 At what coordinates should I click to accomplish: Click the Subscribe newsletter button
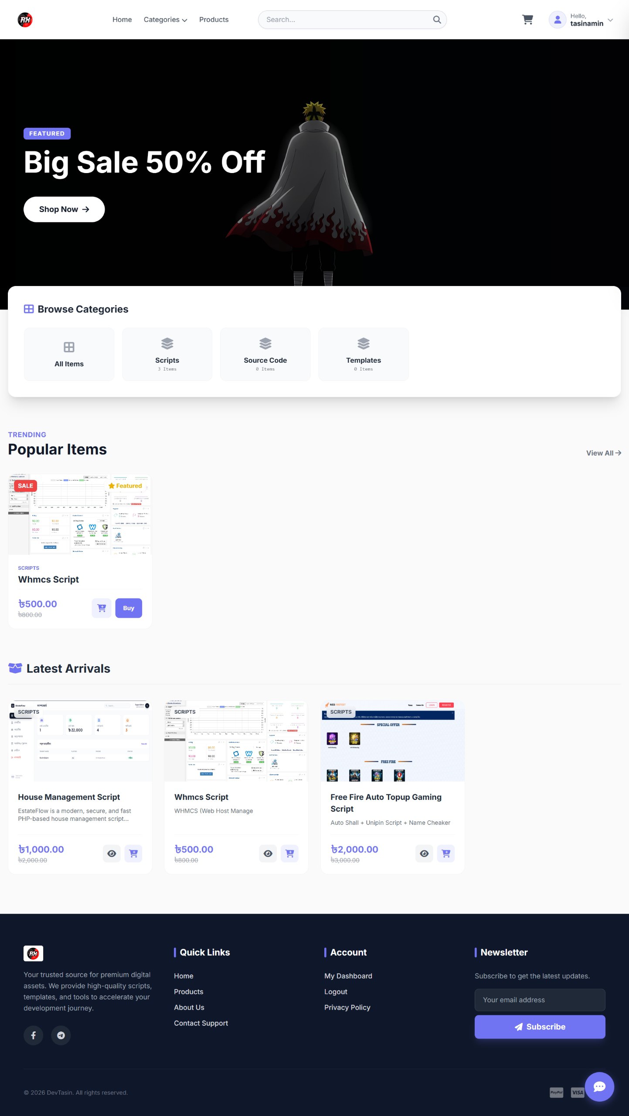(540, 1027)
